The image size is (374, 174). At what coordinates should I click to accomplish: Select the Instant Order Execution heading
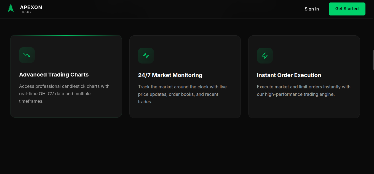(289, 75)
